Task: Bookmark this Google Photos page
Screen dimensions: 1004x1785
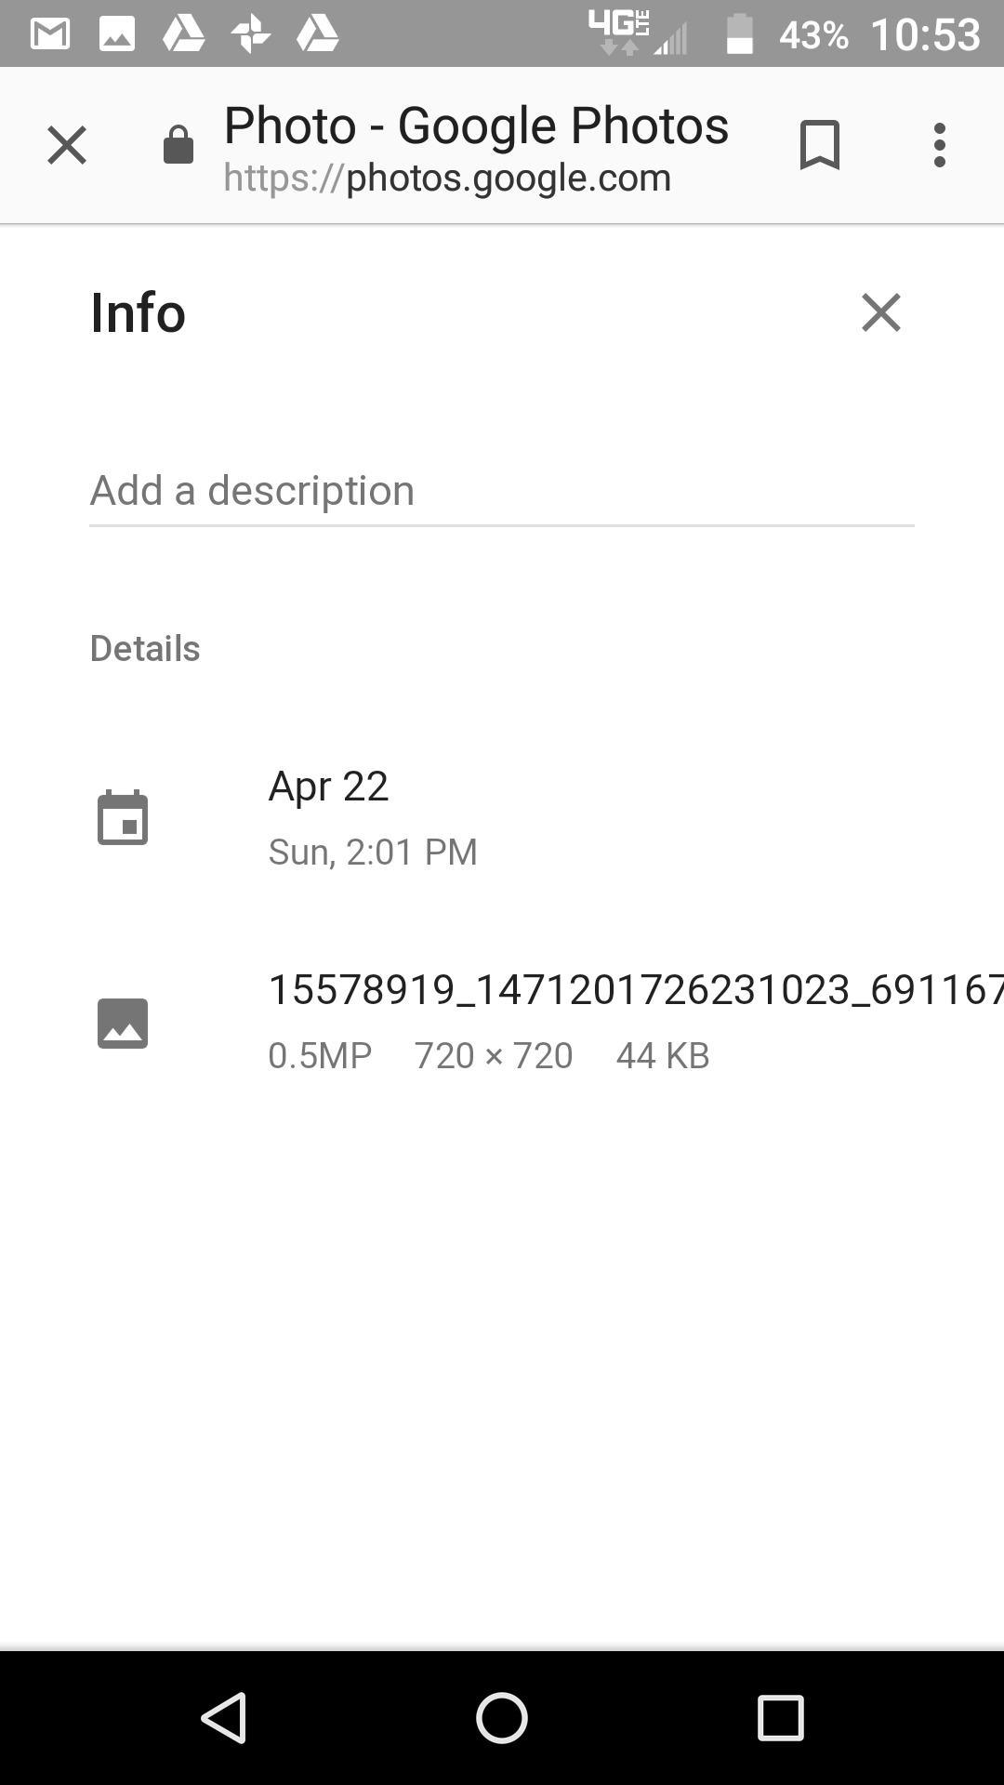Action: (x=819, y=146)
